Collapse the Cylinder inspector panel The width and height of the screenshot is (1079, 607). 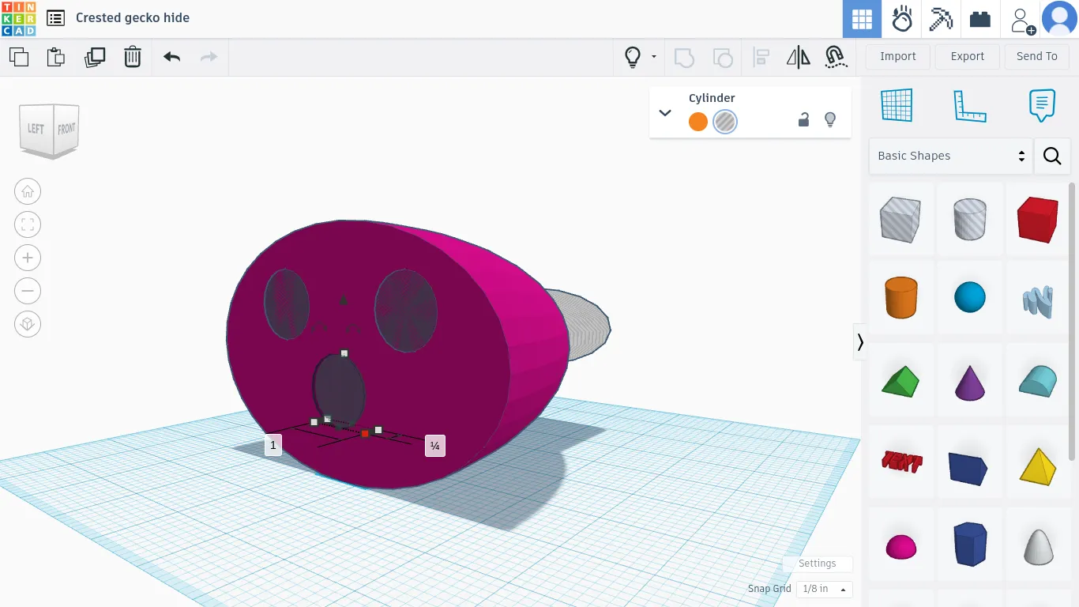coord(665,113)
